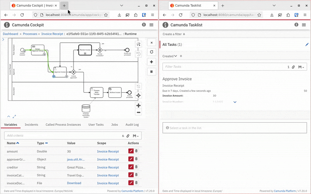Screen dimensions: 311x194
Task: Go to Dashboard breadcrumb link
Action: click(10, 34)
